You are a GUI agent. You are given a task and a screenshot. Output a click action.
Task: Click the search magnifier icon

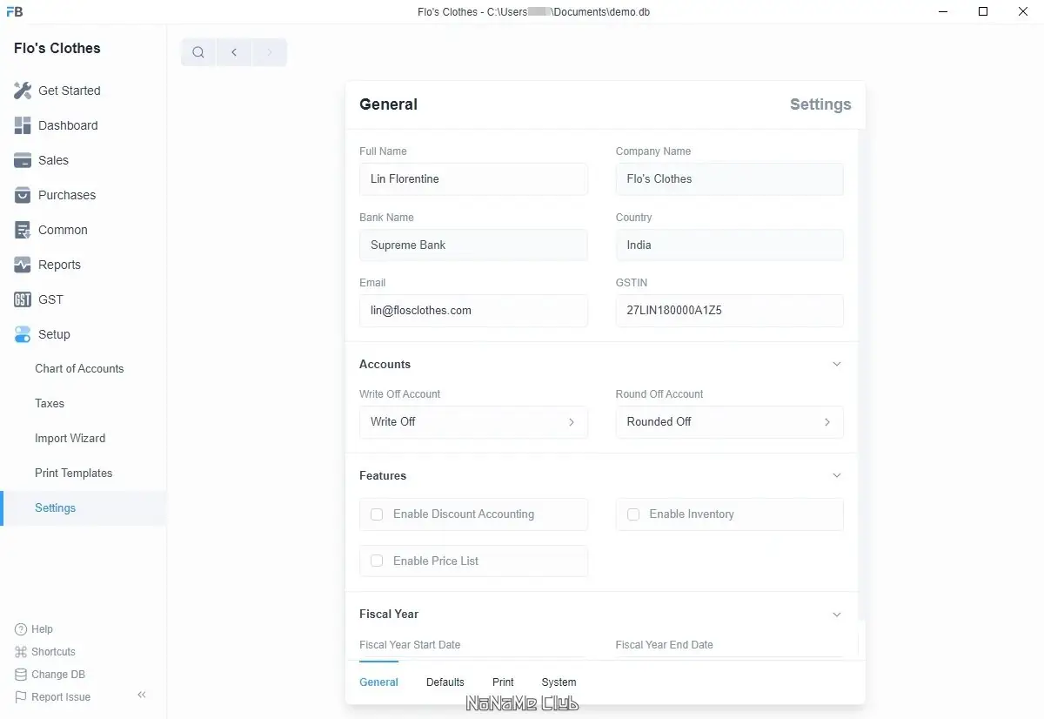(x=198, y=52)
